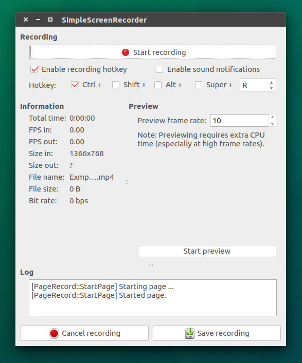Click the splitter handle above the Log section
This screenshot has height=363, width=302.
(151, 265)
